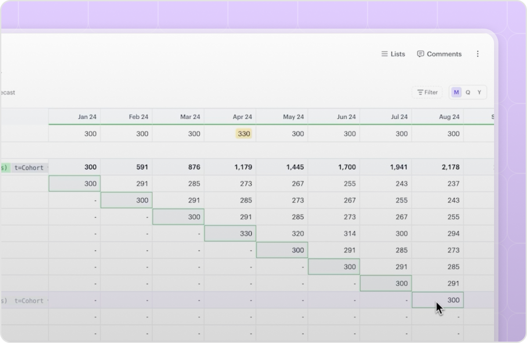Click cell 320 under May 24
Viewport: 527px width, 343px height.
[x=282, y=234]
